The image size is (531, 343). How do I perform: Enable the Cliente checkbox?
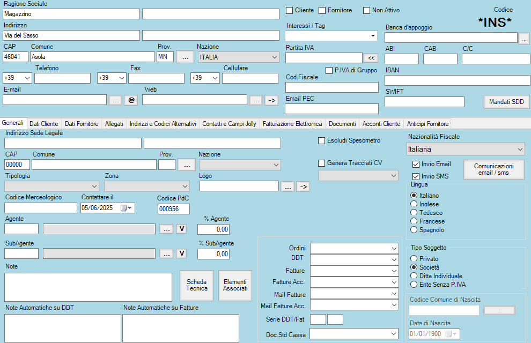pos(290,10)
